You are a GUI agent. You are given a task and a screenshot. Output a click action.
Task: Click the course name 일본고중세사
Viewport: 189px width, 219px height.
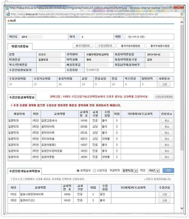coord(49,121)
